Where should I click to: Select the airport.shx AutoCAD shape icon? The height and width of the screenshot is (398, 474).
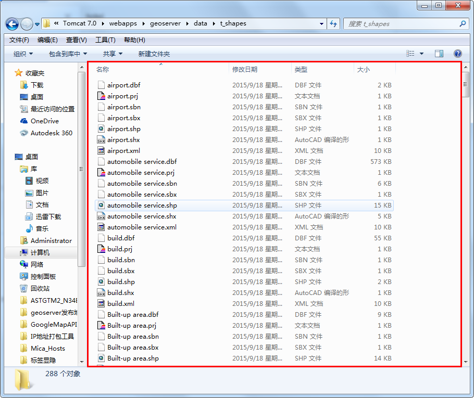coord(101,140)
